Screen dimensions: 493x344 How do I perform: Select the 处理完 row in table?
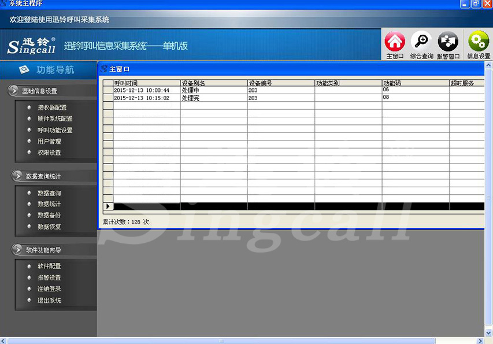coord(190,98)
